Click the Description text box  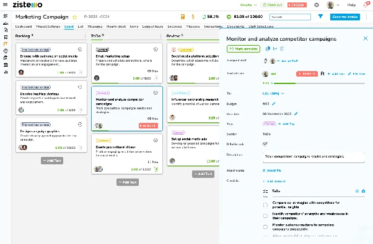coord(314,157)
